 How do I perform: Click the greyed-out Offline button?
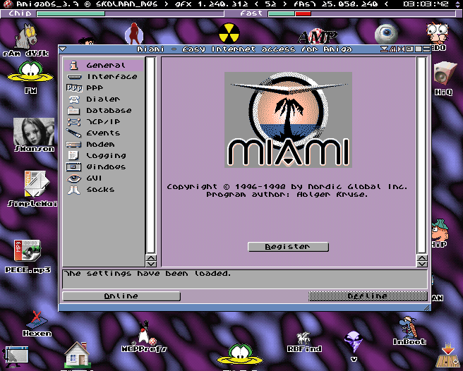tap(368, 296)
